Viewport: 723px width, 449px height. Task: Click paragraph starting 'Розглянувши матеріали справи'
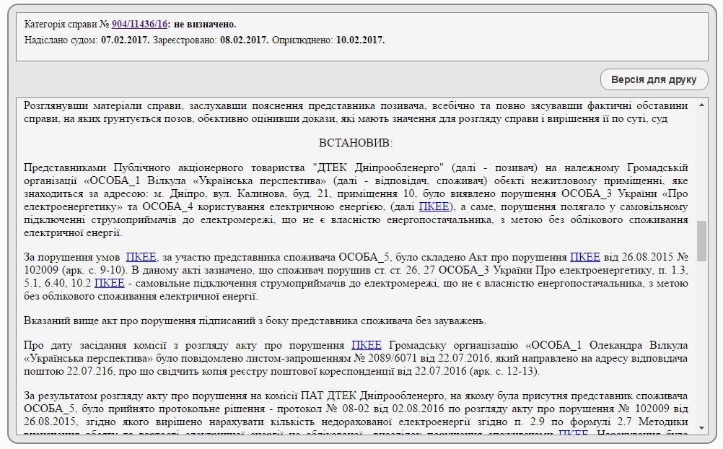[x=356, y=112]
